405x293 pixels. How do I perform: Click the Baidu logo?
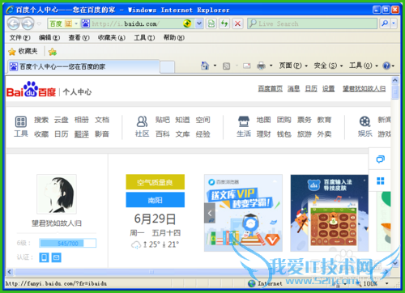click(31, 90)
